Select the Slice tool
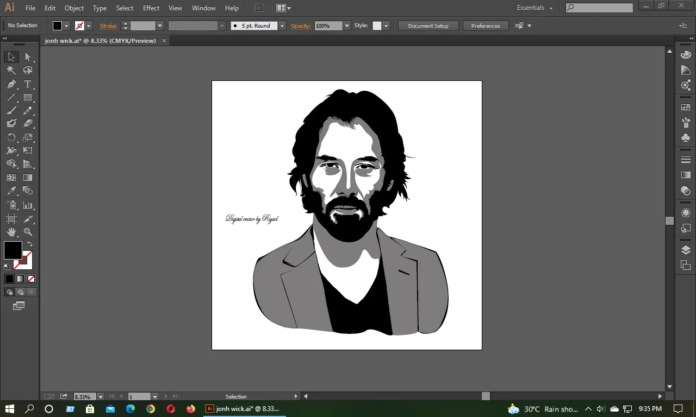The height and width of the screenshot is (417, 696). (28, 219)
